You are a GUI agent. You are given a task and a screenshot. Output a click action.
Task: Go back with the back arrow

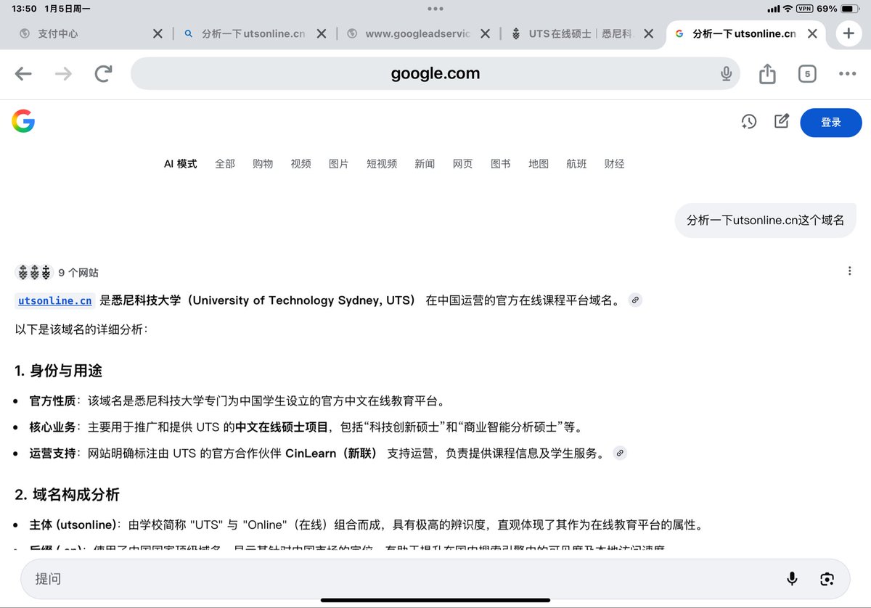click(23, 73)
